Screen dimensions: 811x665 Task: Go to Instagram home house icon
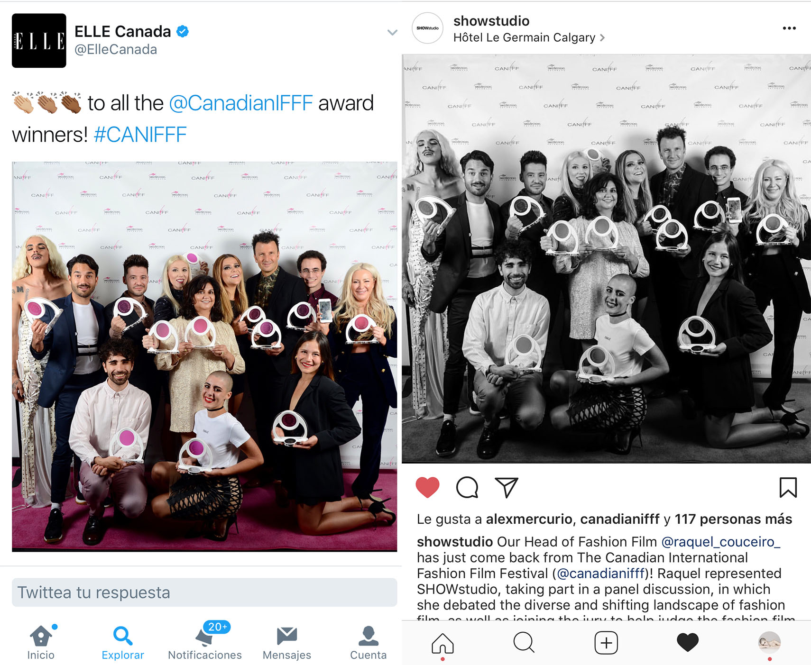coord(442,643)
